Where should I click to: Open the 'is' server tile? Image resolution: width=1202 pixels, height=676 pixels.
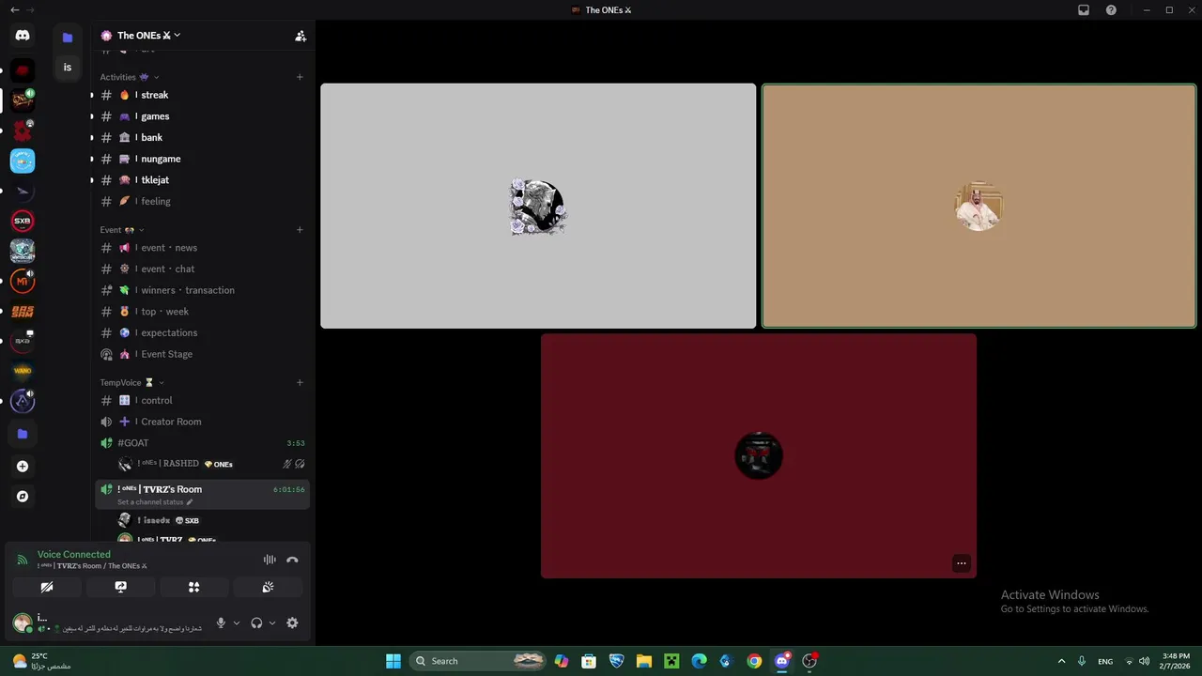[x=68, y=68]
